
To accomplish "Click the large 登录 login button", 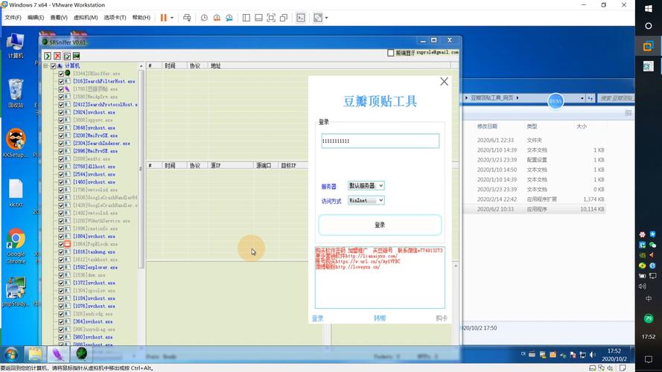I will (380, 225).
